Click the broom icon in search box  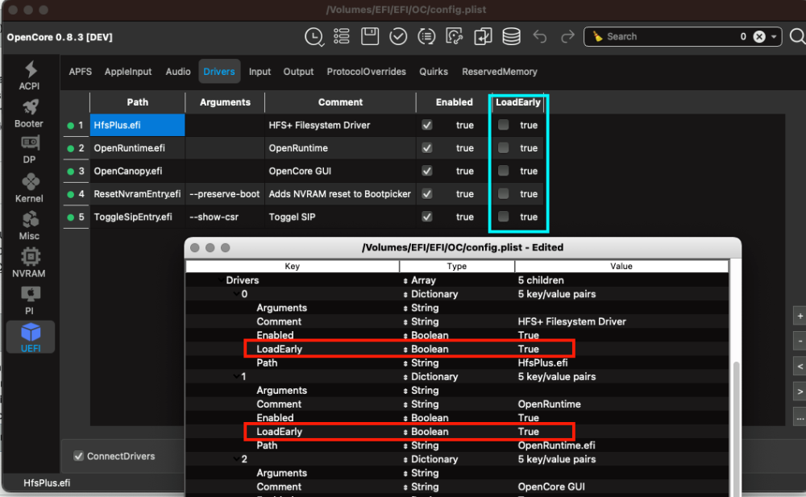tap(597, 36)
